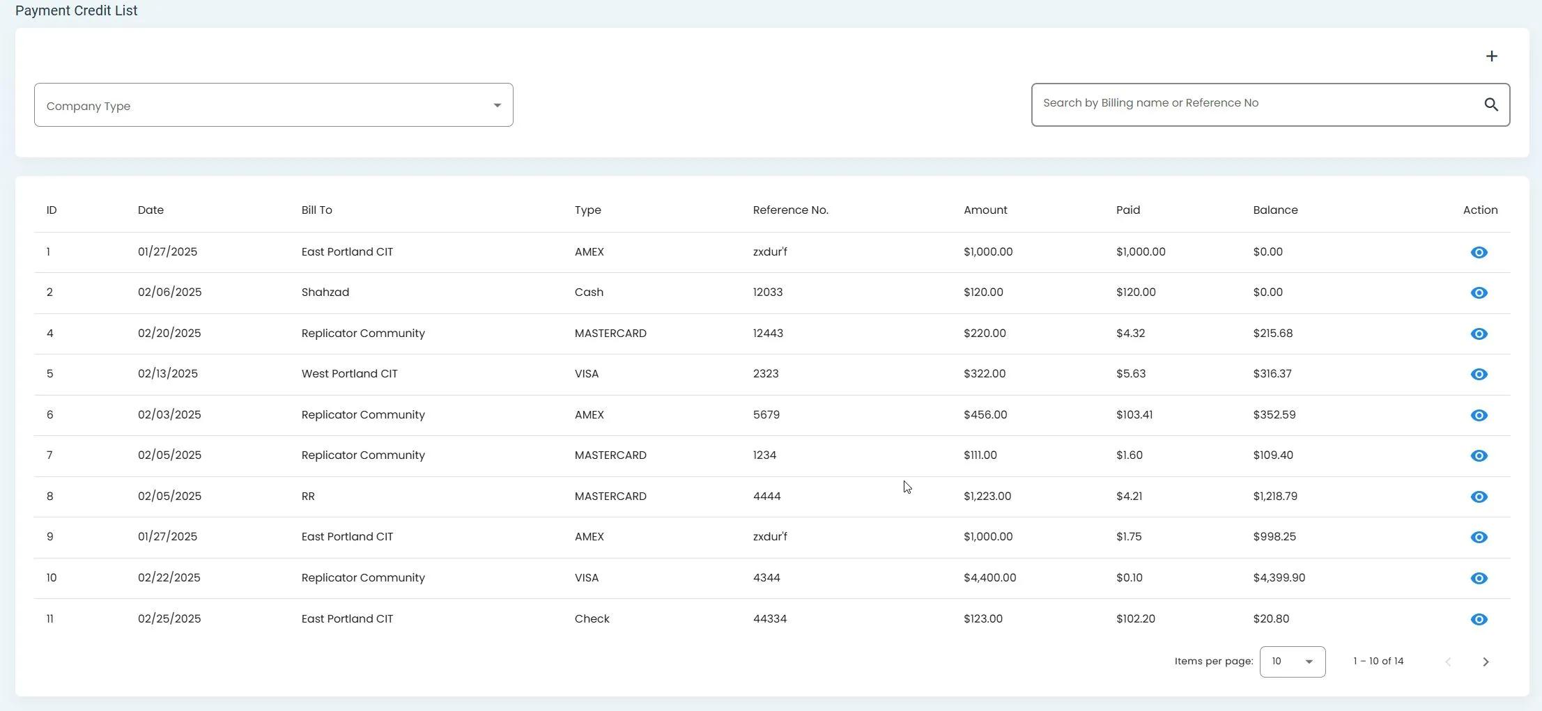Expand the Items per page selector
Image resolution: width=1542 pixels, height=711 pixels.
click(x=1292, y=662)
